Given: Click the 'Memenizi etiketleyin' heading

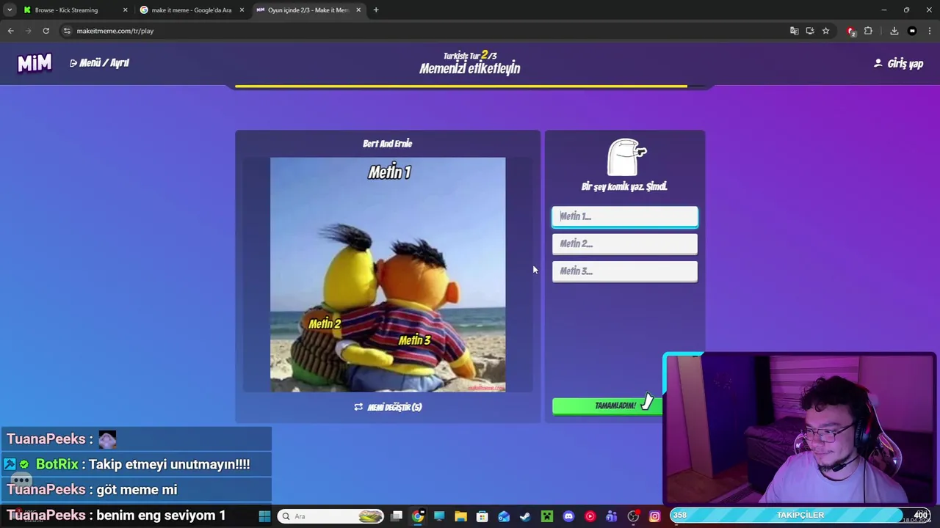Looking at the screenshot, I should coord(470,68).
